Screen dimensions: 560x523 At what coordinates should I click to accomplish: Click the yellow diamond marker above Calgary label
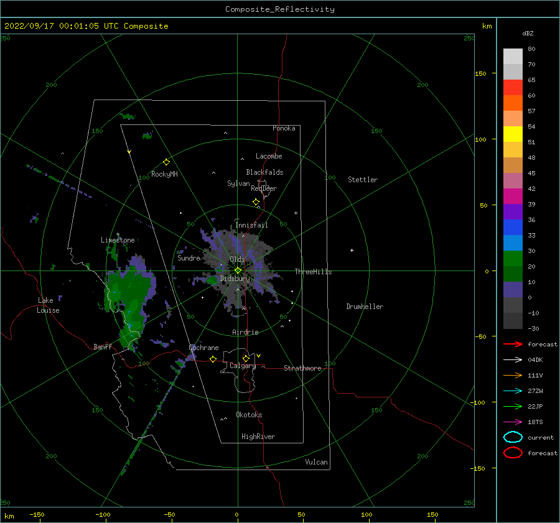pyautogui.click(x=246, y=358)
